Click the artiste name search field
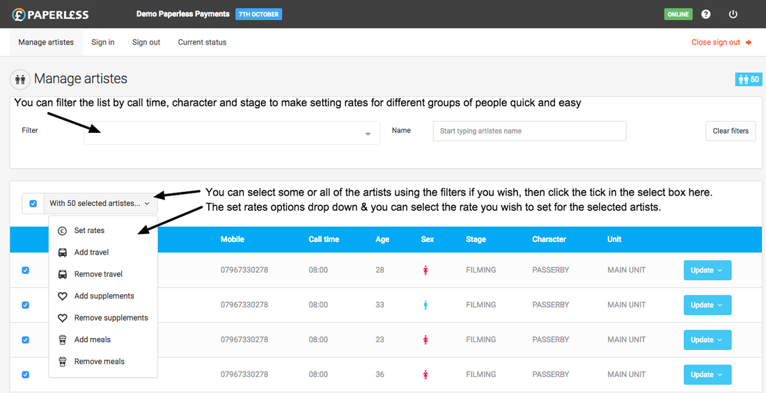 click(x=529, y=131)
